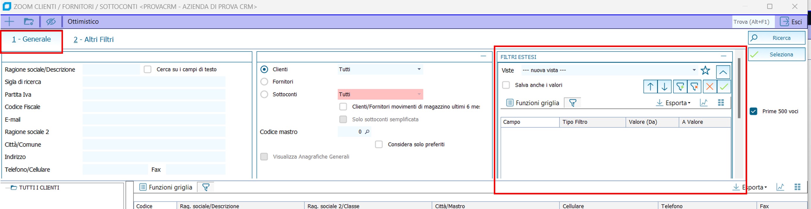Select TUTTI I CLIENTI tree folder
Viewport: 811px width, 209px height.
[x=35, y=188]
